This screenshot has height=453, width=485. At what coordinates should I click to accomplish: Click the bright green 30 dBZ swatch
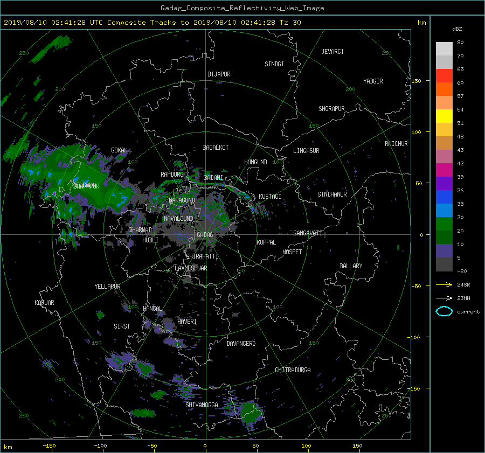pyautogui.click(x=444, y=224)
